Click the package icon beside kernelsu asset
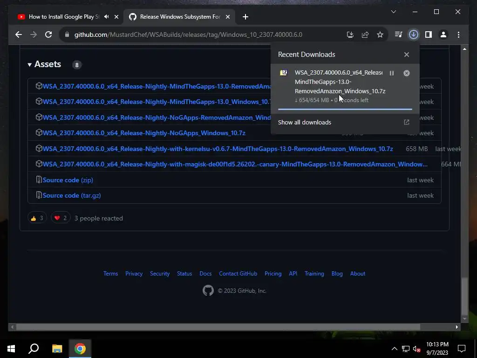477x358 pixels. click(39, 148)
